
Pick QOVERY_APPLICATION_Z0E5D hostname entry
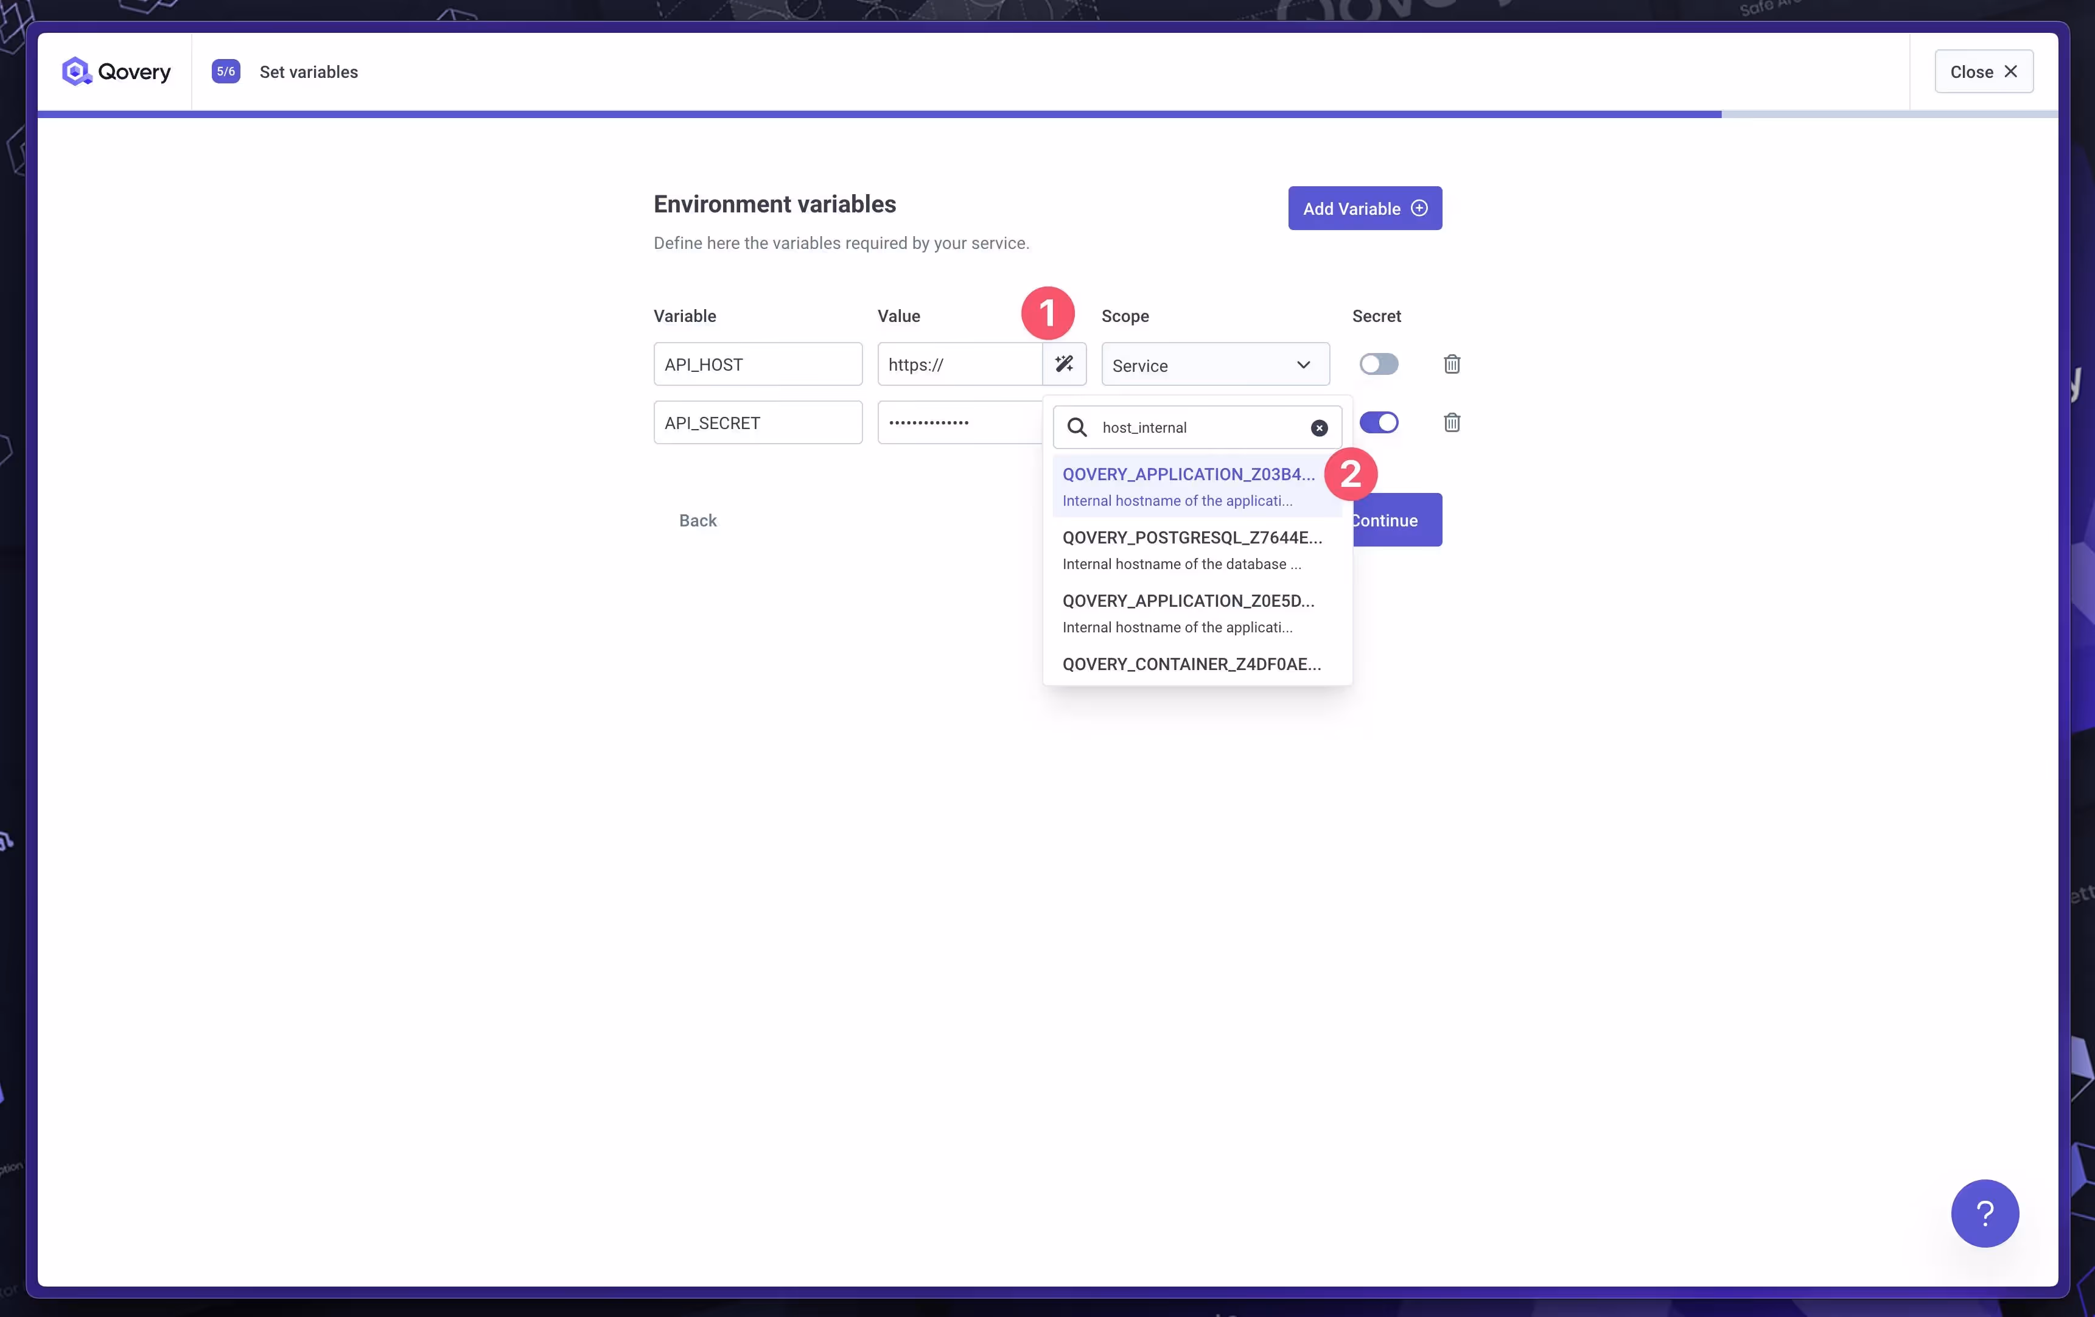click(1189, 613)
